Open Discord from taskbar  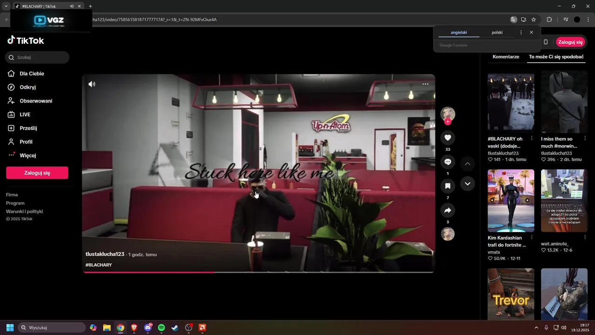(148, 328)
